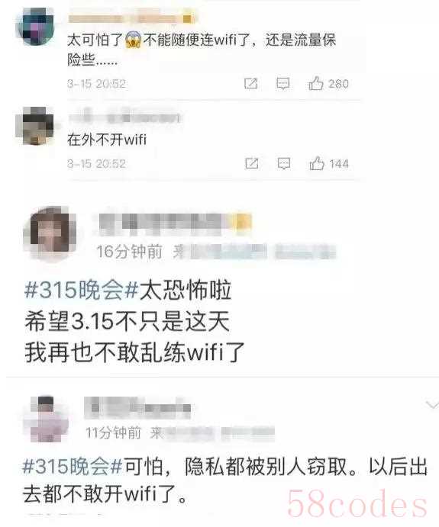Open #315晚会# hashtag in 太恐怖啦 post
The width and height of the screenshot is (439, 527).
click(81, 290)
